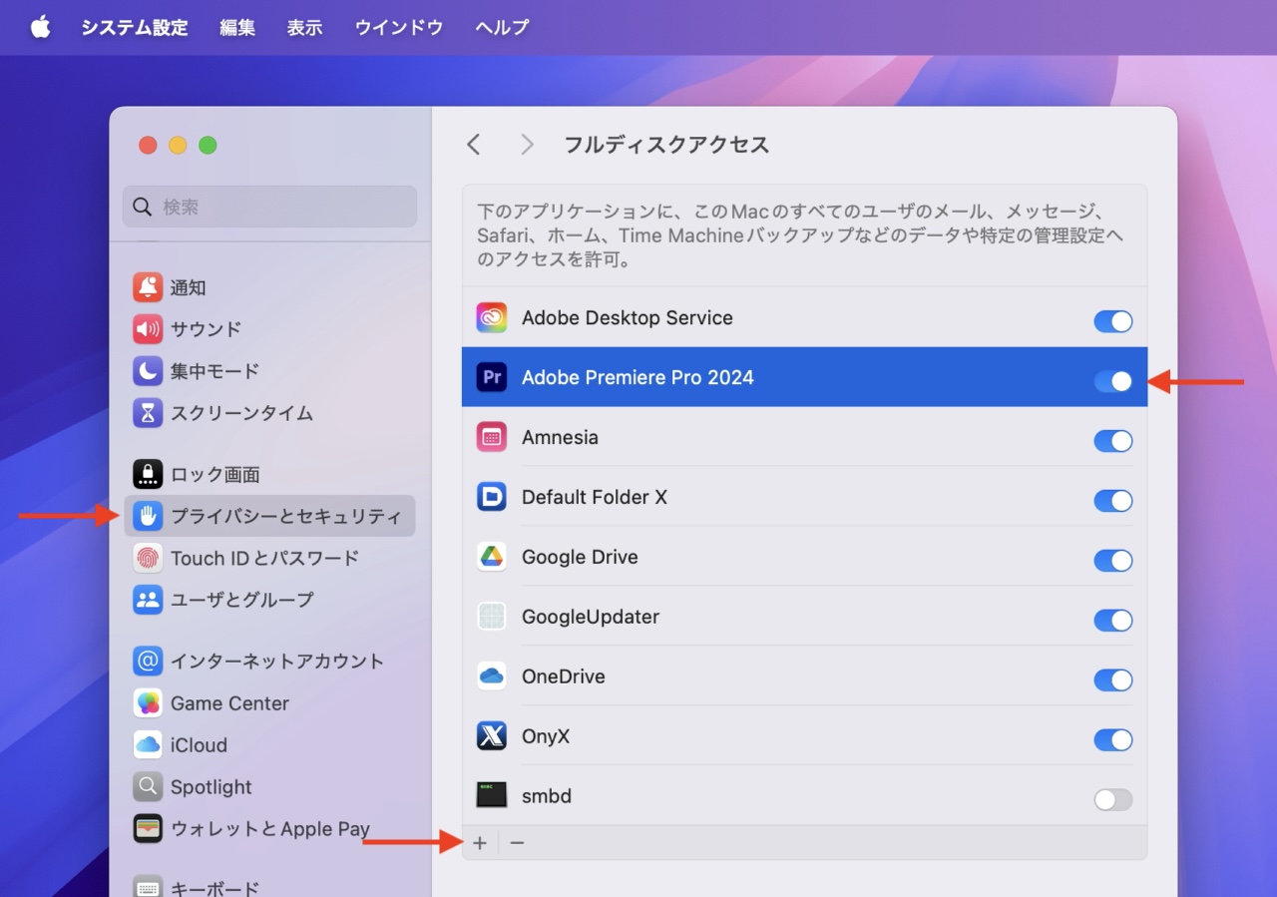Open the 表示 menu
This screenshot has width=1277, height=897.
pos(304,28)
